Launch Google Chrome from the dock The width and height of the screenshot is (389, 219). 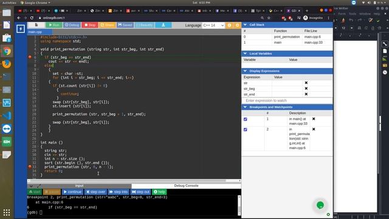coord(7,51)
